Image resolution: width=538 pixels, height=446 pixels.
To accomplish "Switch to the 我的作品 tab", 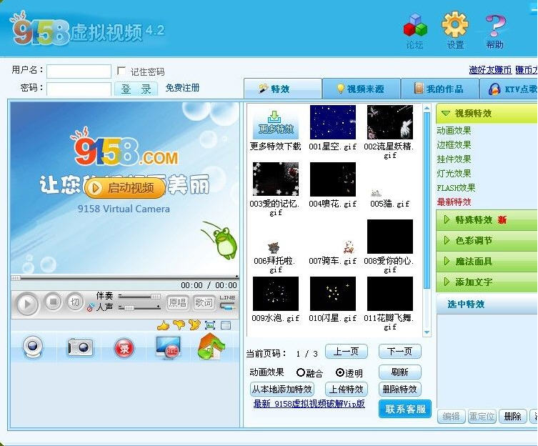I will click(x=438, y=89).
